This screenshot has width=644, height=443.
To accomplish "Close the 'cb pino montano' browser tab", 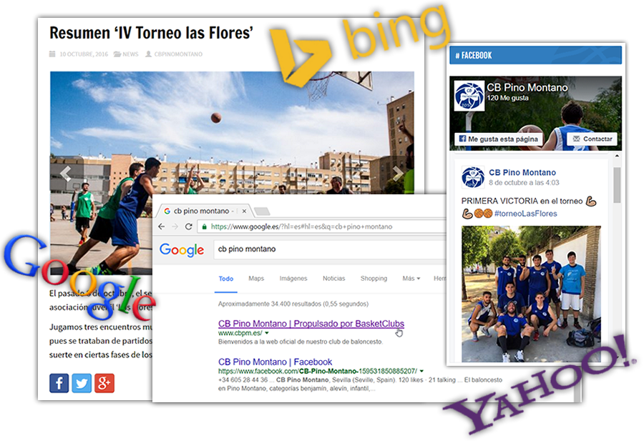I will point(244,211).
